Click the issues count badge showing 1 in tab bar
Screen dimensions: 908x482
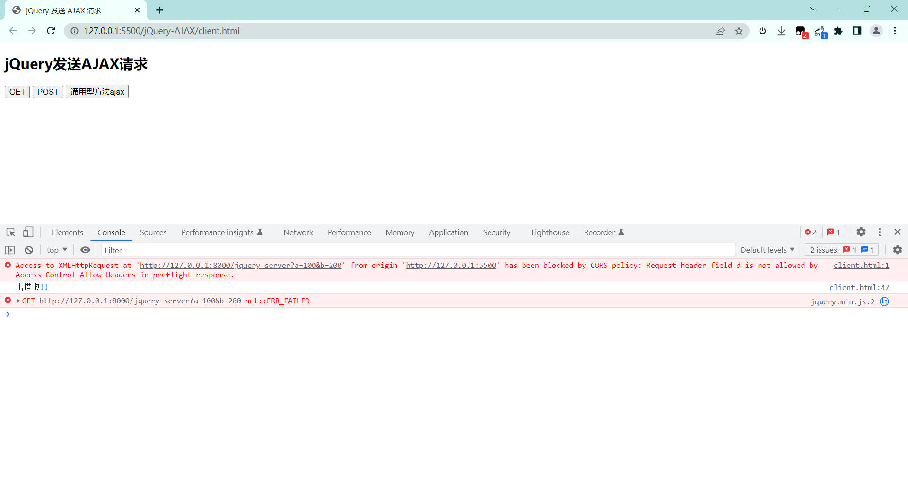(x=834, y=232)
